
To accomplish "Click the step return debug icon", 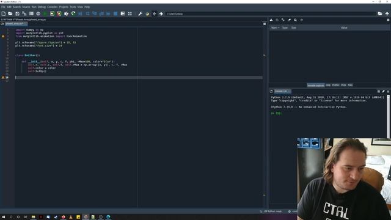I will (x=101, y=13).
